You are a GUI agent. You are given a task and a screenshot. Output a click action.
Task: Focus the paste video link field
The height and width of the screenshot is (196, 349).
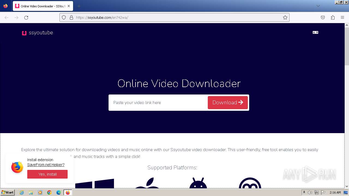[x=158, y=103]
